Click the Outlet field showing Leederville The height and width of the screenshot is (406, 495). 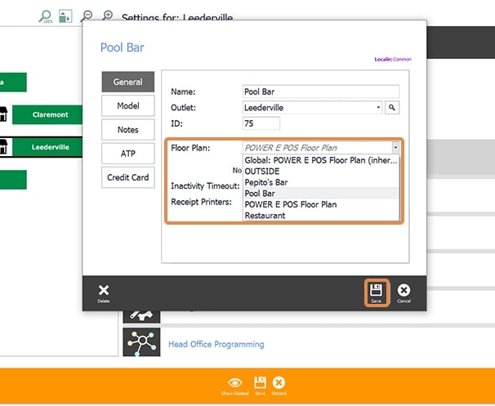(x=312, y=108)
